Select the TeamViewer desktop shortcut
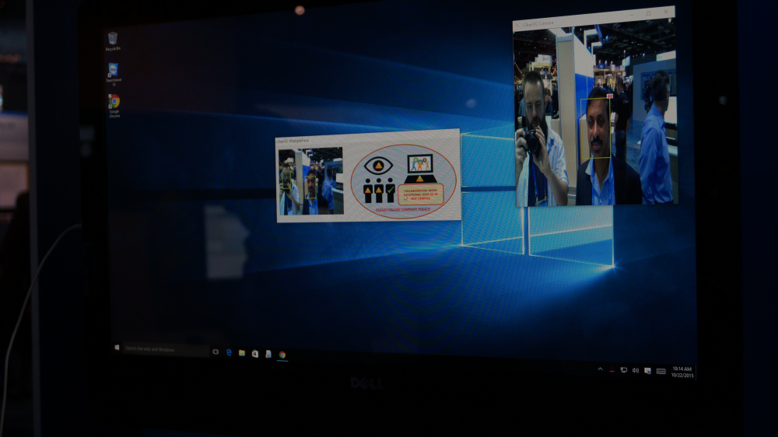 (114, 73)
